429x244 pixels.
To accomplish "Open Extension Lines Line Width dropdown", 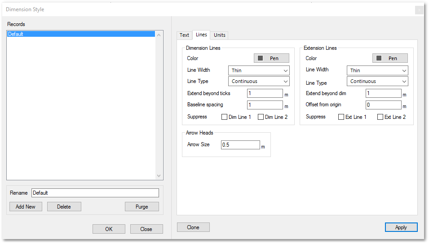I will point(377,70).
